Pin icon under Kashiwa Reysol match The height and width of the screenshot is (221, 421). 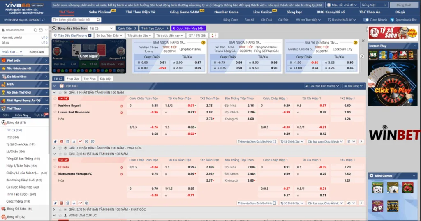56,142
